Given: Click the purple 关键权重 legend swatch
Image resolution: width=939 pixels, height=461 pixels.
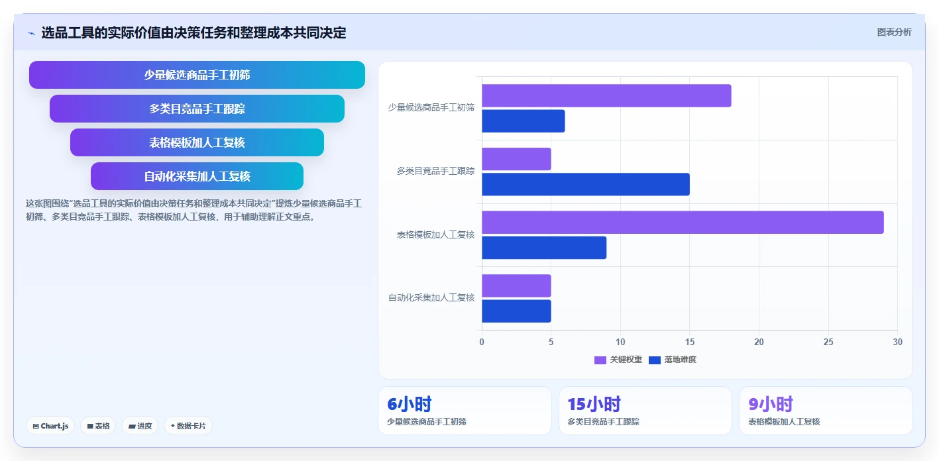Looking at the screenshot, I should 600,360.
